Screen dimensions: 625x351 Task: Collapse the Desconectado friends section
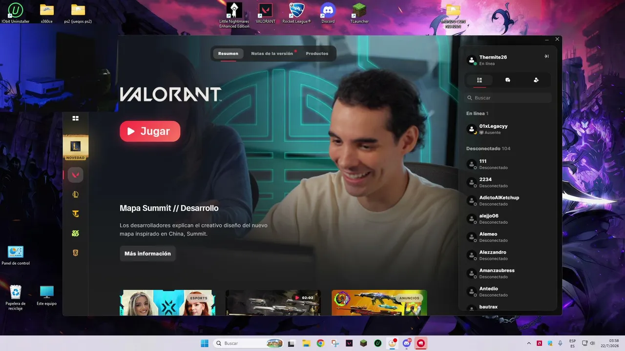[488, 148]
